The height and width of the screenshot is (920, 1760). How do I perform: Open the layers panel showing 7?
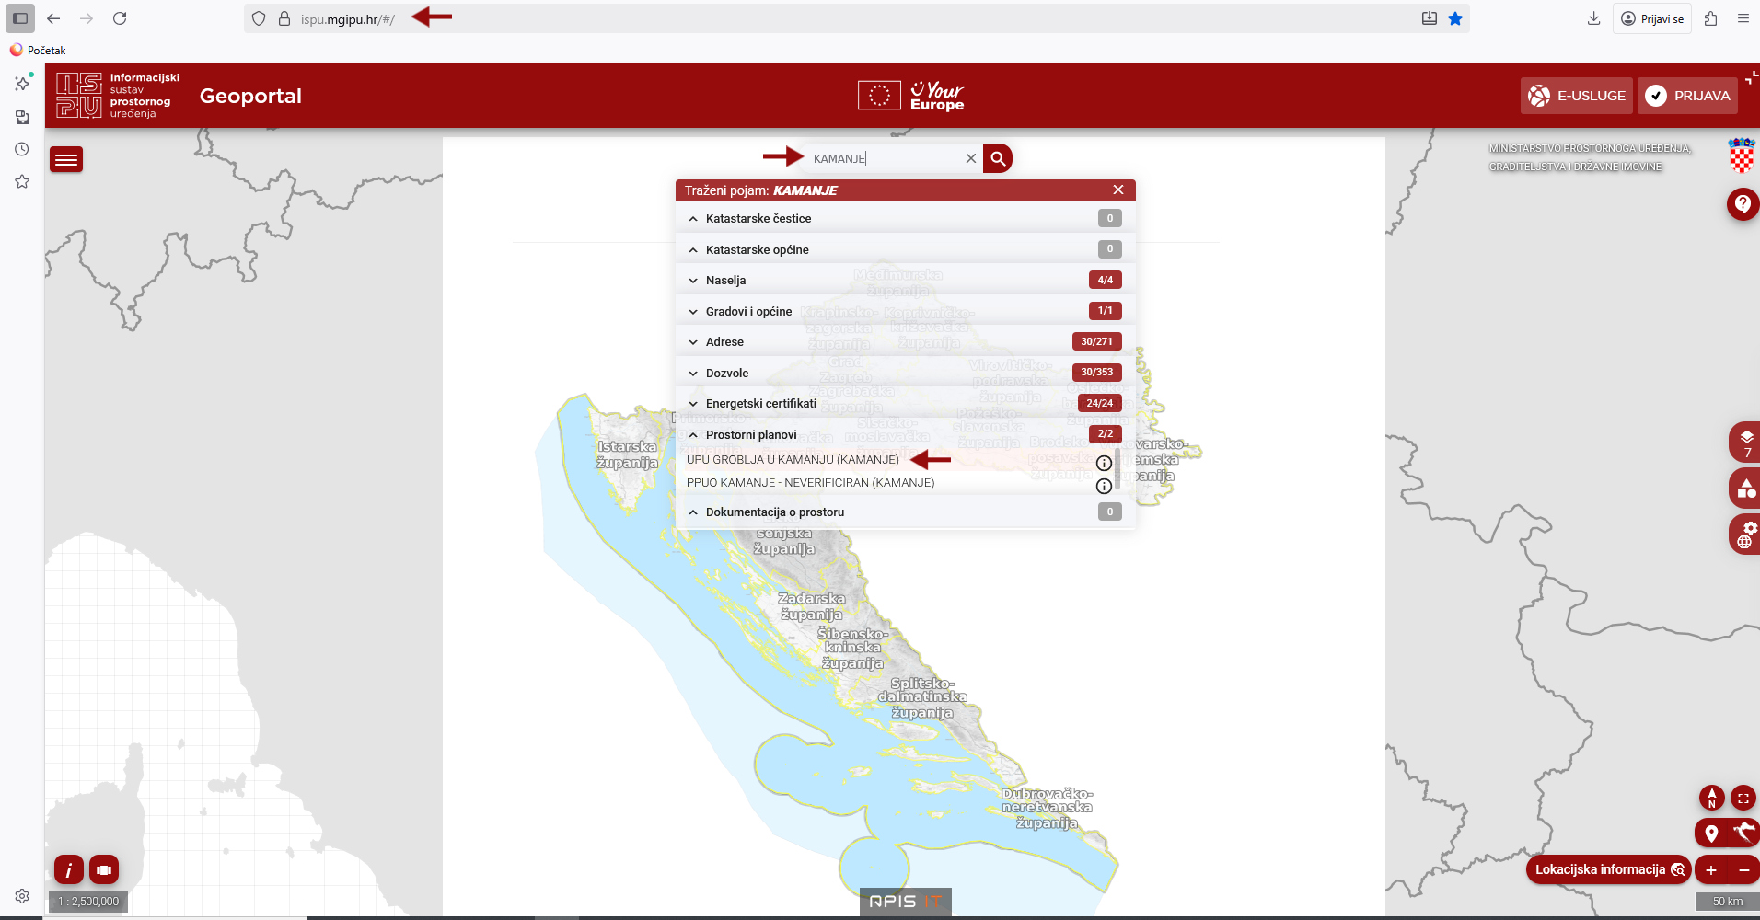tap(1745, 443)
